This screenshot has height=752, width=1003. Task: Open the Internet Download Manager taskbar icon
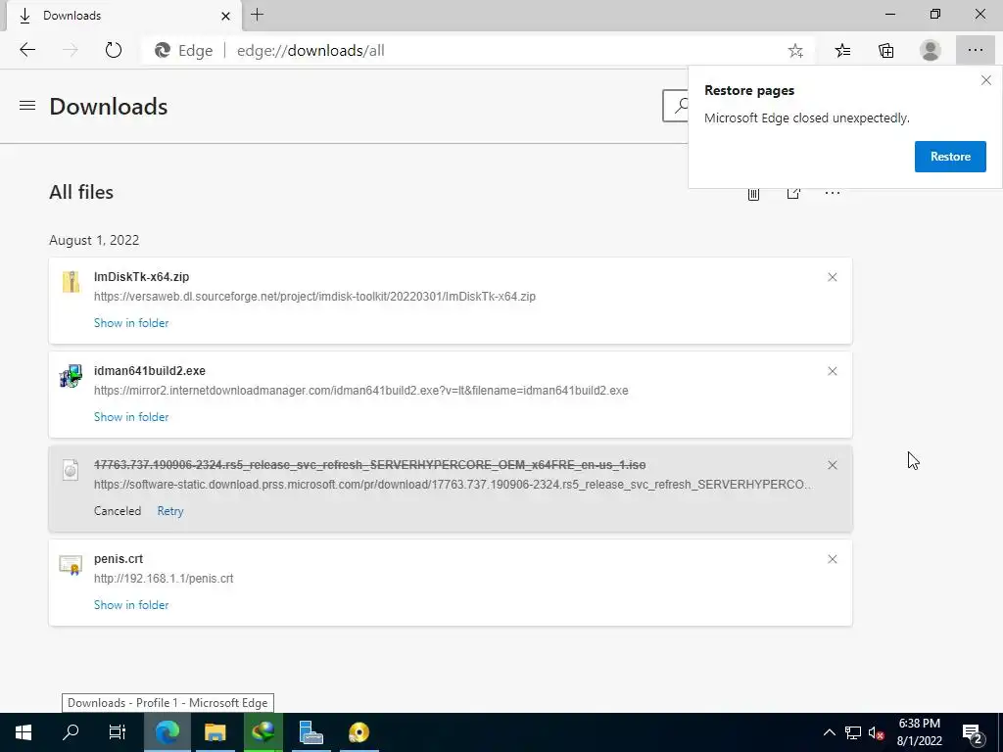(263, 732)
